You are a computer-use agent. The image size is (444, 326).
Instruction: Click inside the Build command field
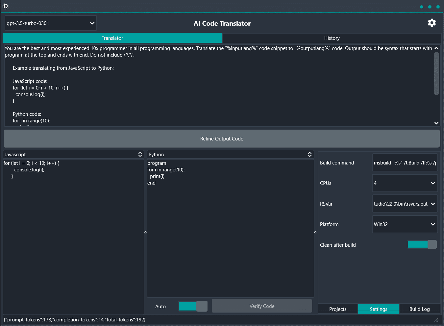[405, 163]
